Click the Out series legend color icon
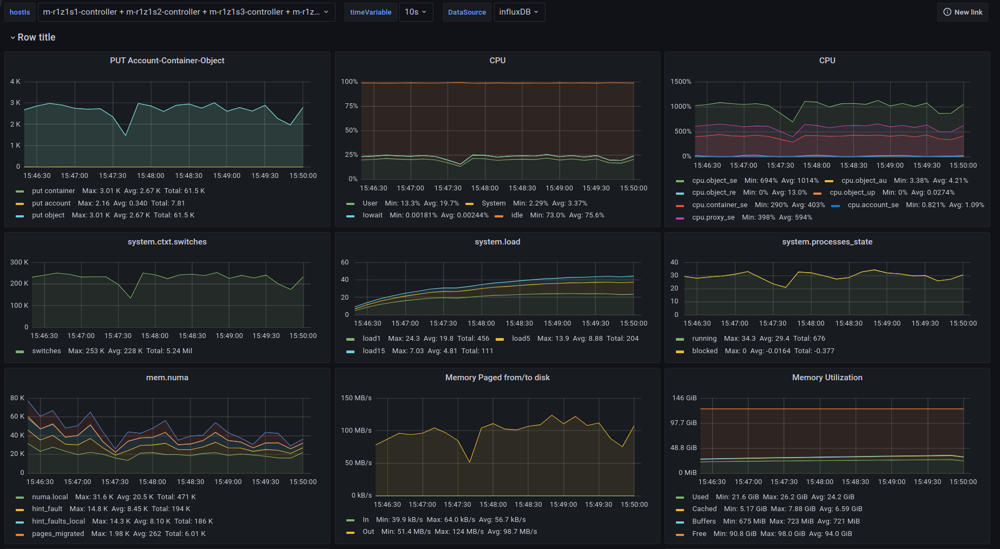Viewport: 1000px width, 549px height. 350,532
